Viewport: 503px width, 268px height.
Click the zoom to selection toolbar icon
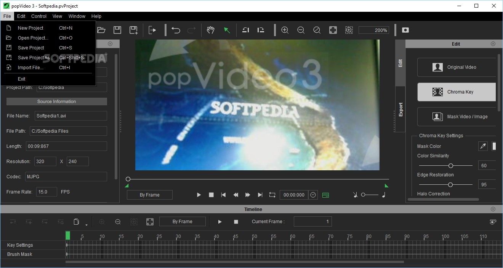[x=349, y=30]
